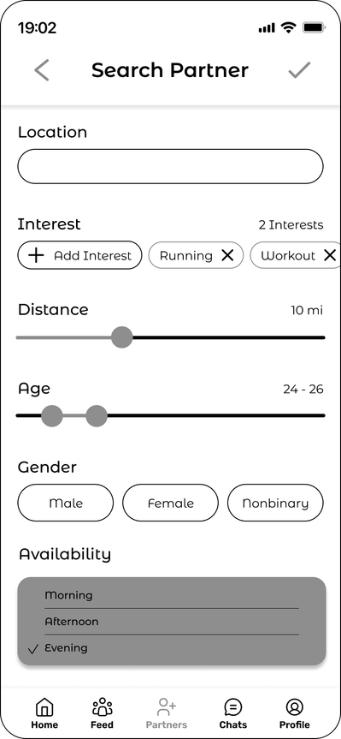Open the Feed tab icon
Image resolution: width=341 pixels, height=739 pixels.
(102, 707)
